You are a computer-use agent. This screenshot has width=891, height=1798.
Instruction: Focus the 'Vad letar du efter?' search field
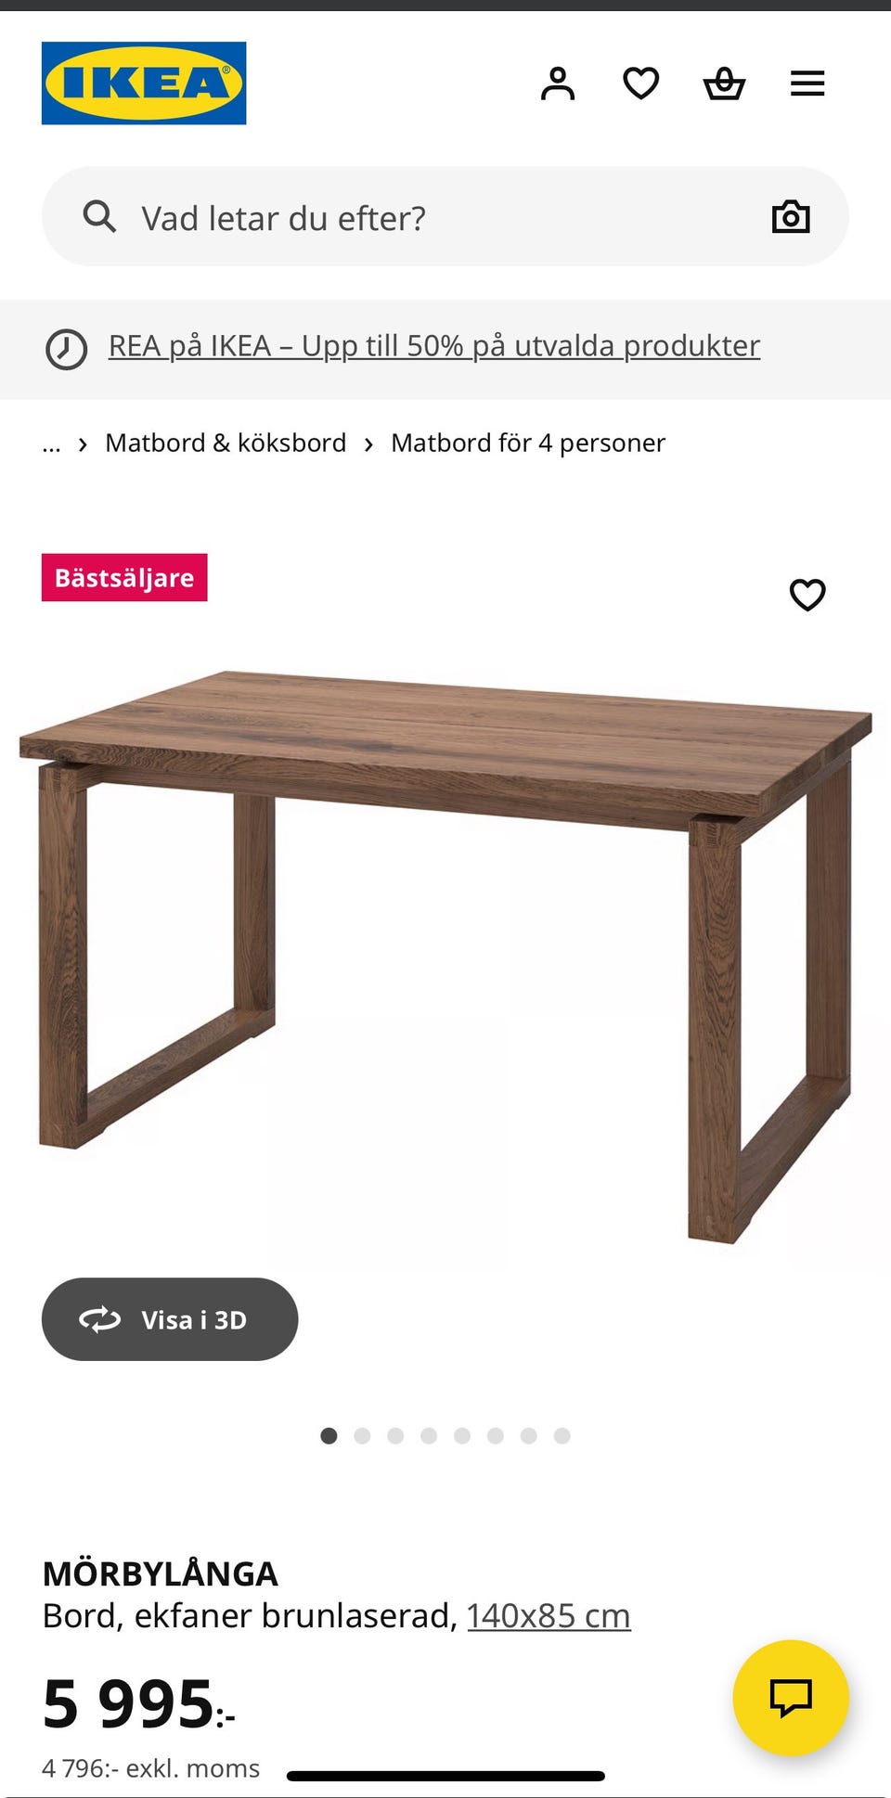pos(445,217)
